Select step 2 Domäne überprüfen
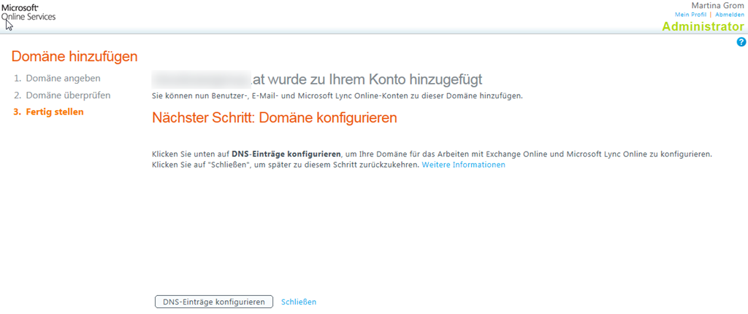Image resolution: width=748 pixels, height=314 pixels. point(62,95)
